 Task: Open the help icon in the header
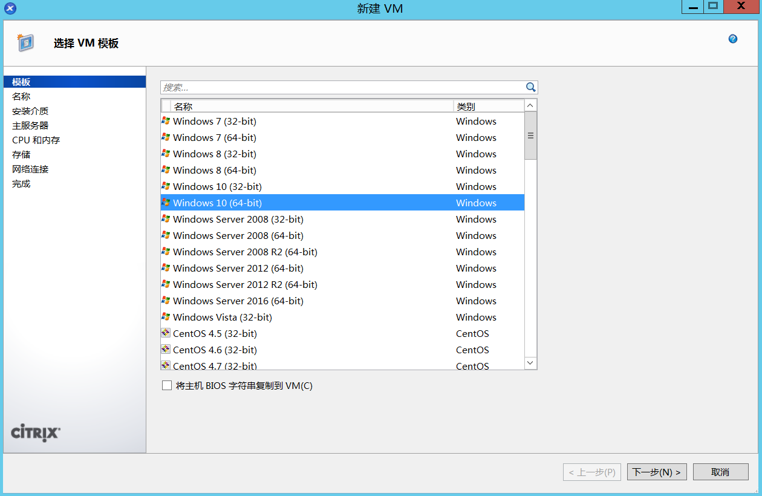tap(733, 39)
